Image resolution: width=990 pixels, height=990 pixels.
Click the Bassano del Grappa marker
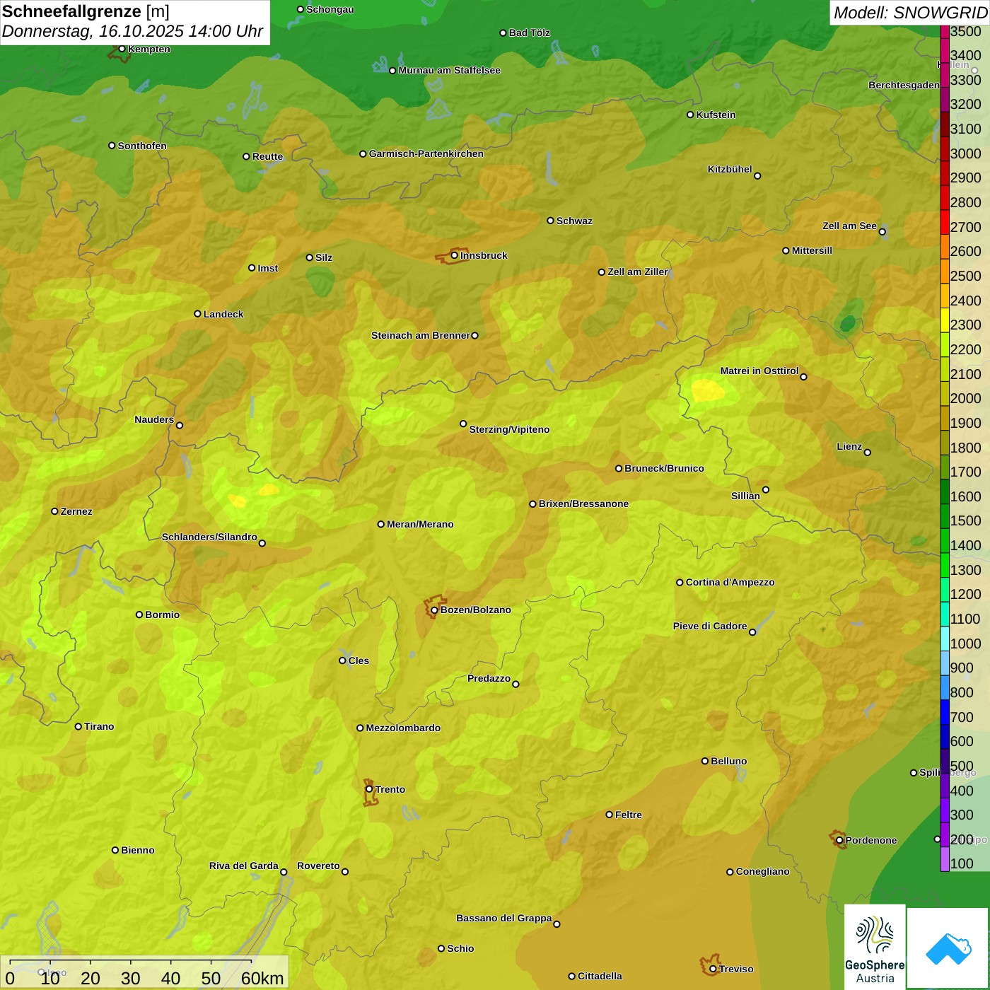point(557,924)
